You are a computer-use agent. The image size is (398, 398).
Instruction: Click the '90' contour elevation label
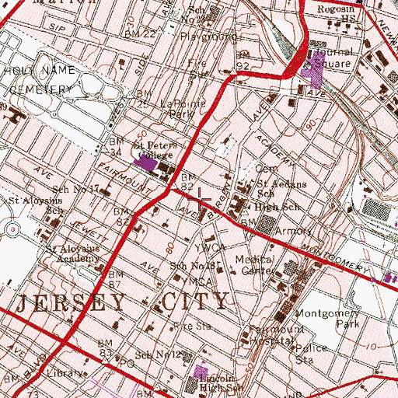coord(311,125)
